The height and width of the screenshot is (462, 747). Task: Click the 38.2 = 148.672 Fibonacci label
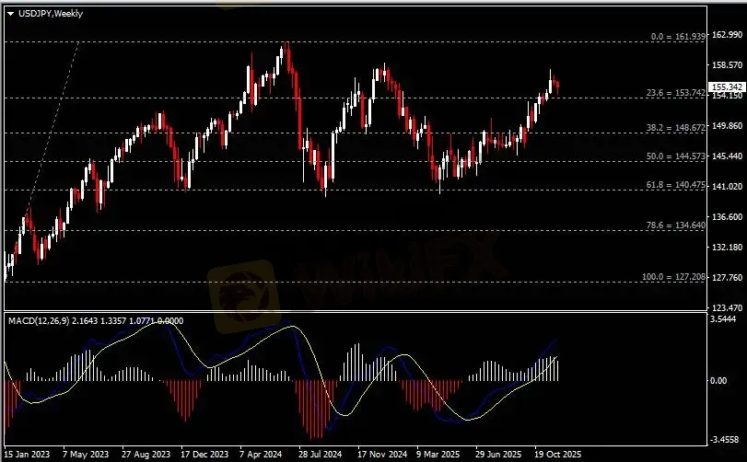tap(676, 128)
